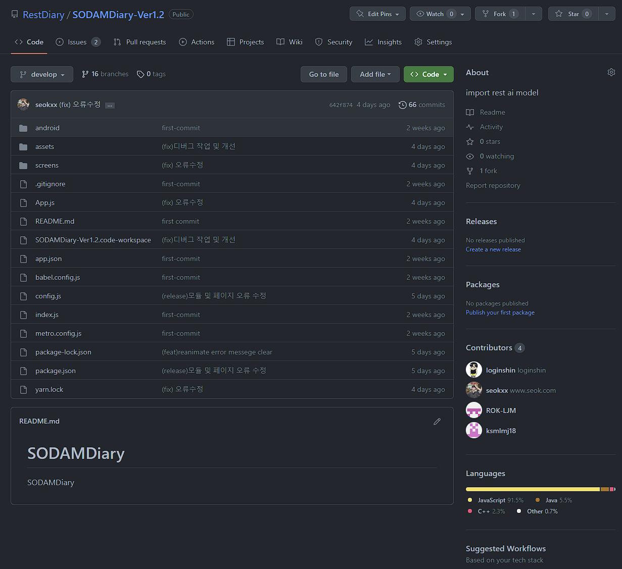Open the Wiki tab
Image resolution: width=622 pixels, height=569 pixels.
pyautogui.click(x=290, y=42)
